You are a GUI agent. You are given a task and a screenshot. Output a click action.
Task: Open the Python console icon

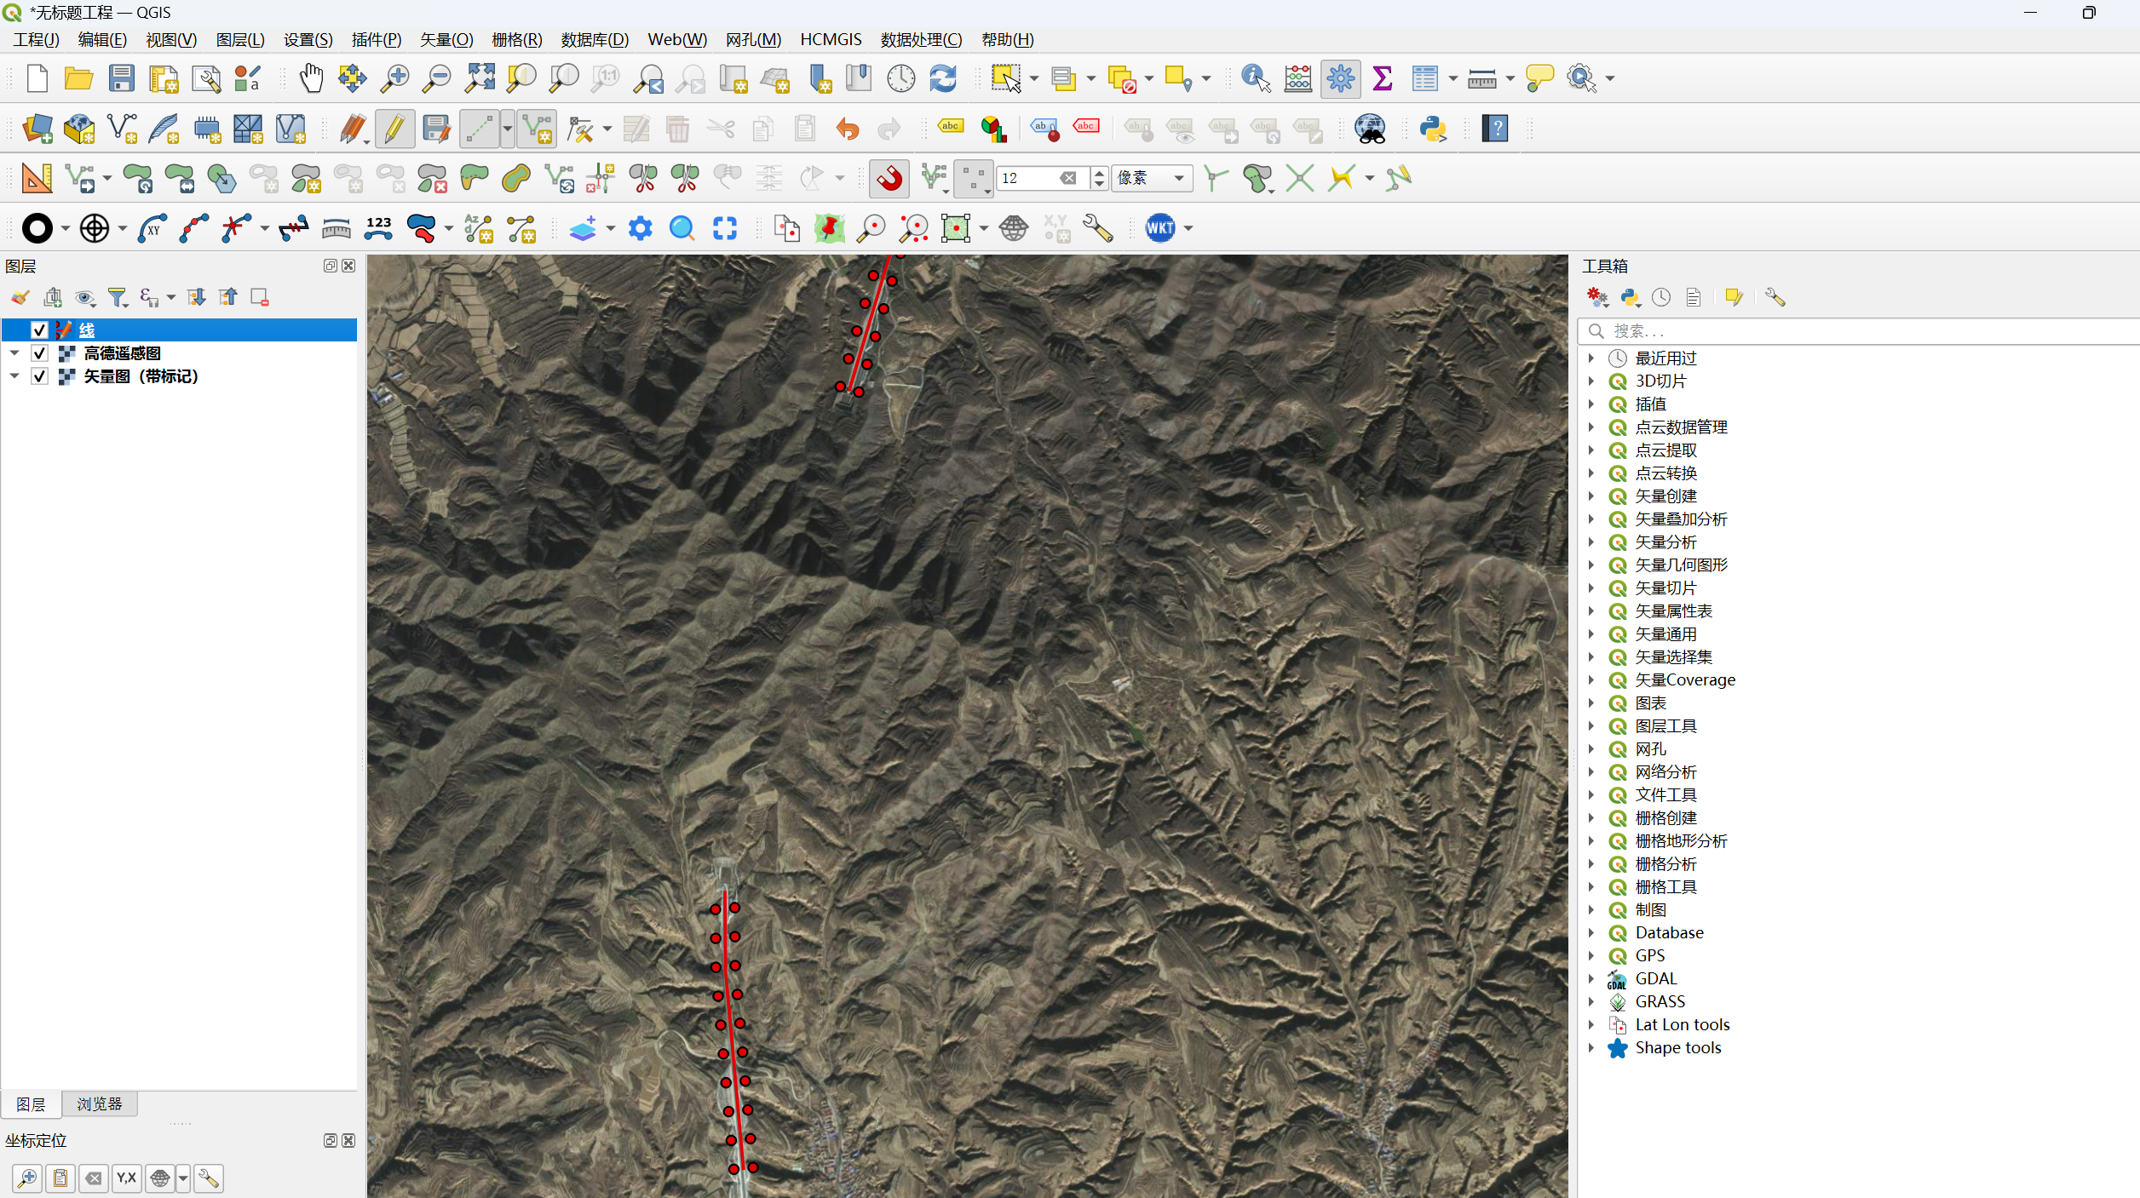pos(1433,129)
